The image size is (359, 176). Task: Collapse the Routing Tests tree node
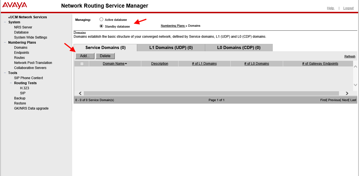click(x=11, y=83)
